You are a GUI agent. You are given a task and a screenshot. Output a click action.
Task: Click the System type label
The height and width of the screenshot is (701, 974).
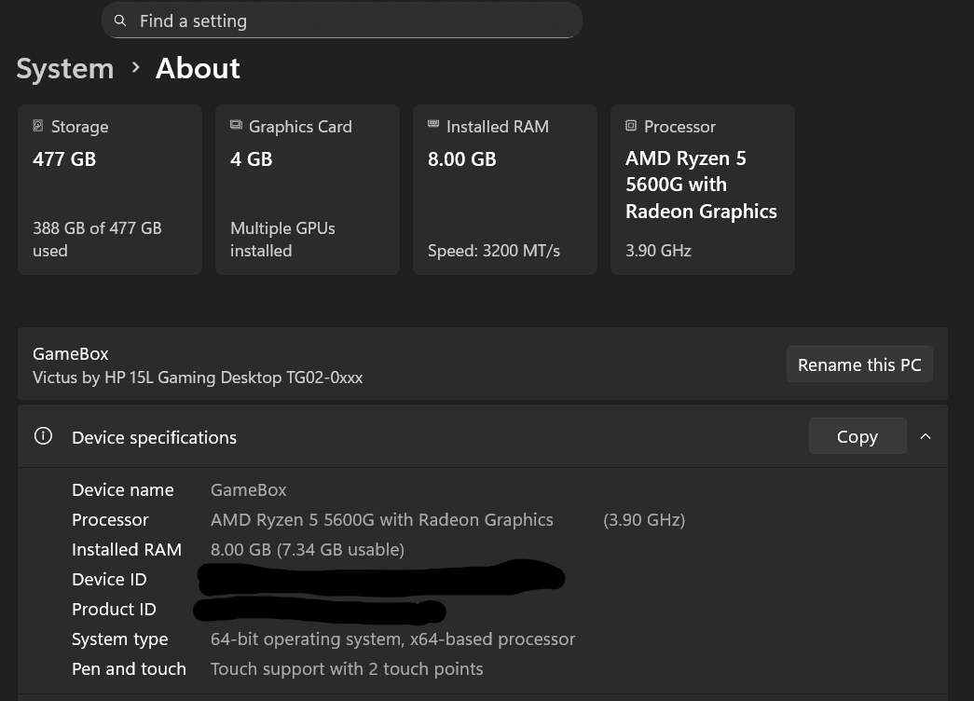click(x=120, y=639)
